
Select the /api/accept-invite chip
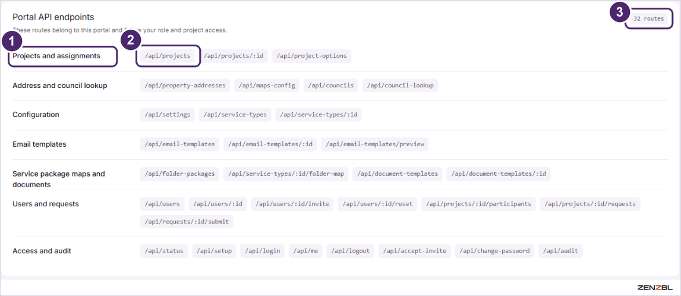pos(414,251)
